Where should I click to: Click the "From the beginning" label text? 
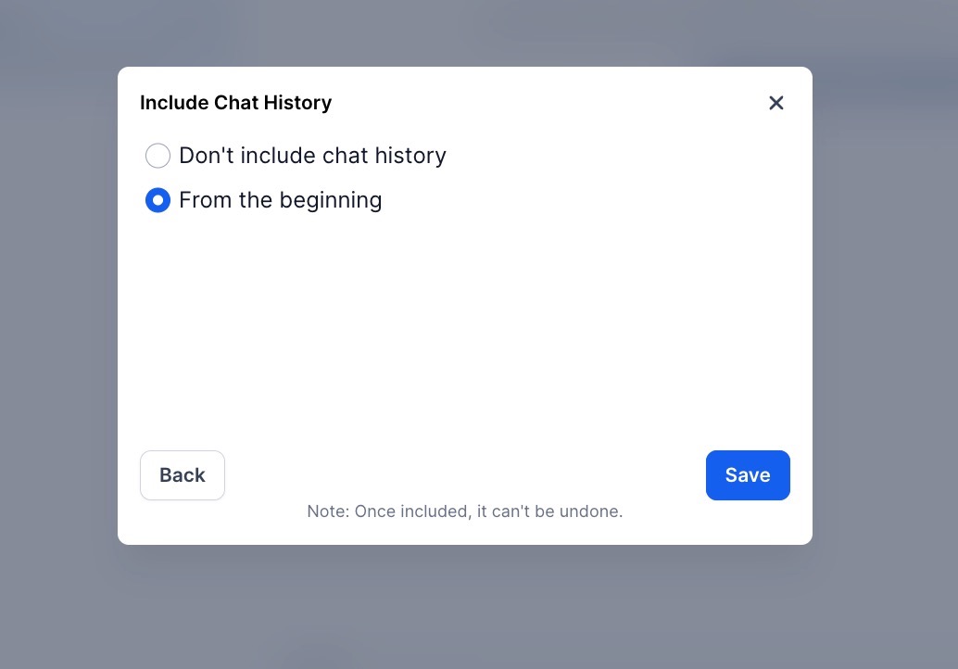tap(280, 200)
